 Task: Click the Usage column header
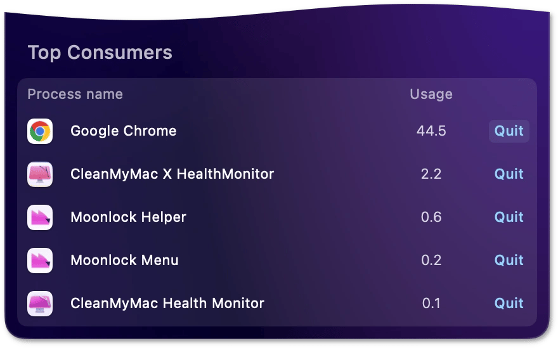point(431,94)
